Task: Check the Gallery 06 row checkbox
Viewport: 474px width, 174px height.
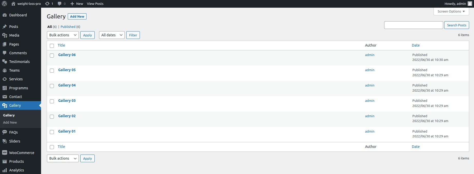Action: click(x=52, y=56)
